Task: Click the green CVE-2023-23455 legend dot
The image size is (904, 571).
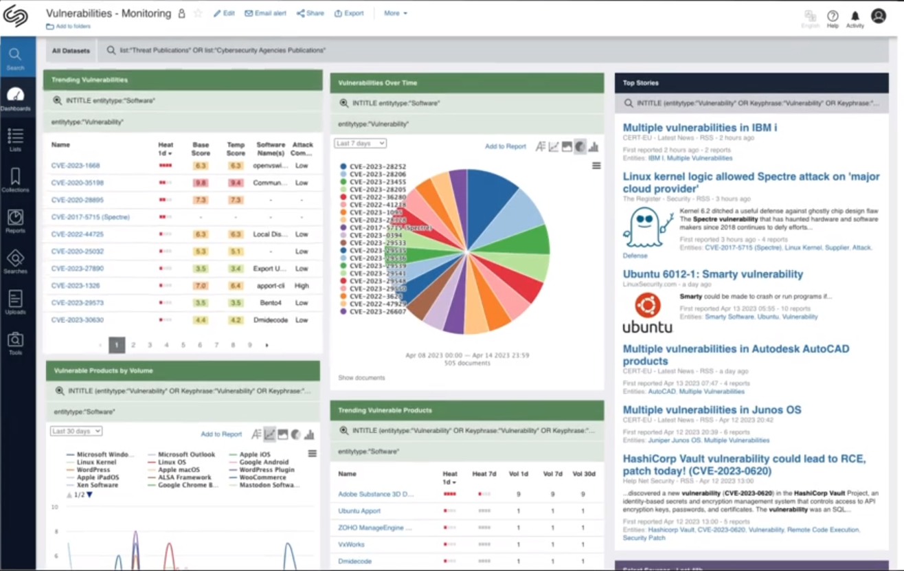Action: click(343, 182)
